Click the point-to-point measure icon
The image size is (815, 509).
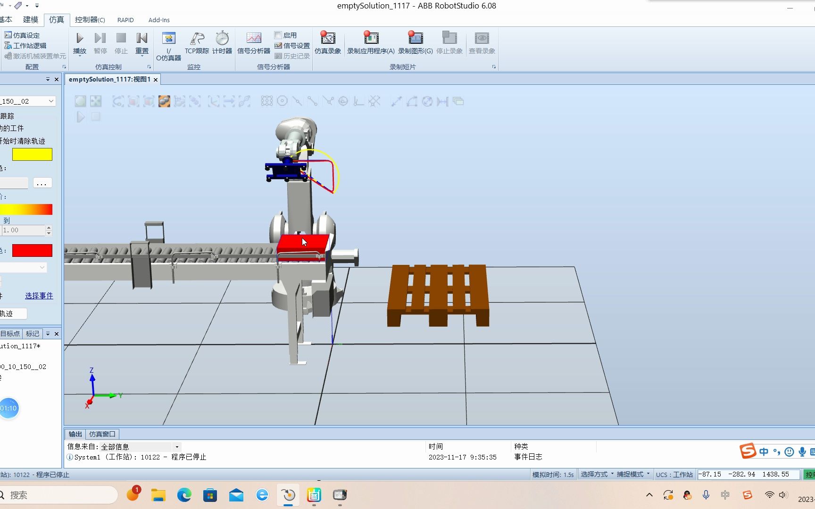coord(396,101)
